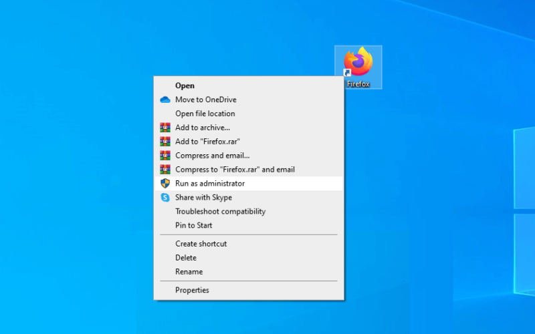Click WinRAR icon beside Add to "Firefox.rar"
The width and height of the screenshot is (535, 334).
[x=165, y=142]
